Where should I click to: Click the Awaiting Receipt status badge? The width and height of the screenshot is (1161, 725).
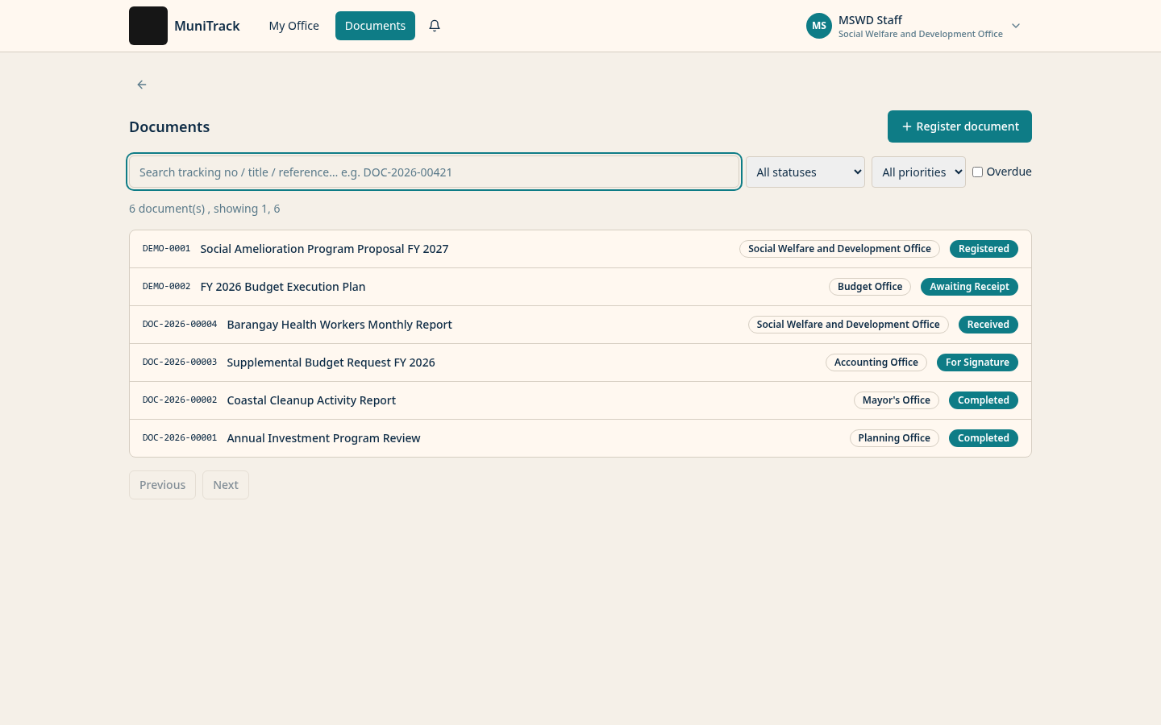[x=969, y=287]
